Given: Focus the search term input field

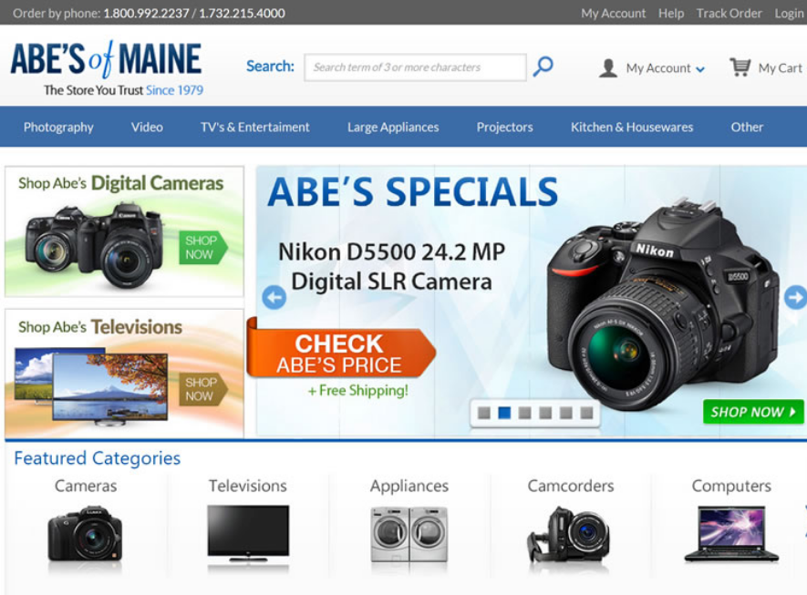Looking at the screenshot, I should (415, 67).
